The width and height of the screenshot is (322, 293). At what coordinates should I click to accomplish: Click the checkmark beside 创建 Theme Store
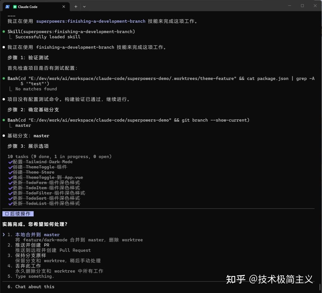[x=10, y=172]
